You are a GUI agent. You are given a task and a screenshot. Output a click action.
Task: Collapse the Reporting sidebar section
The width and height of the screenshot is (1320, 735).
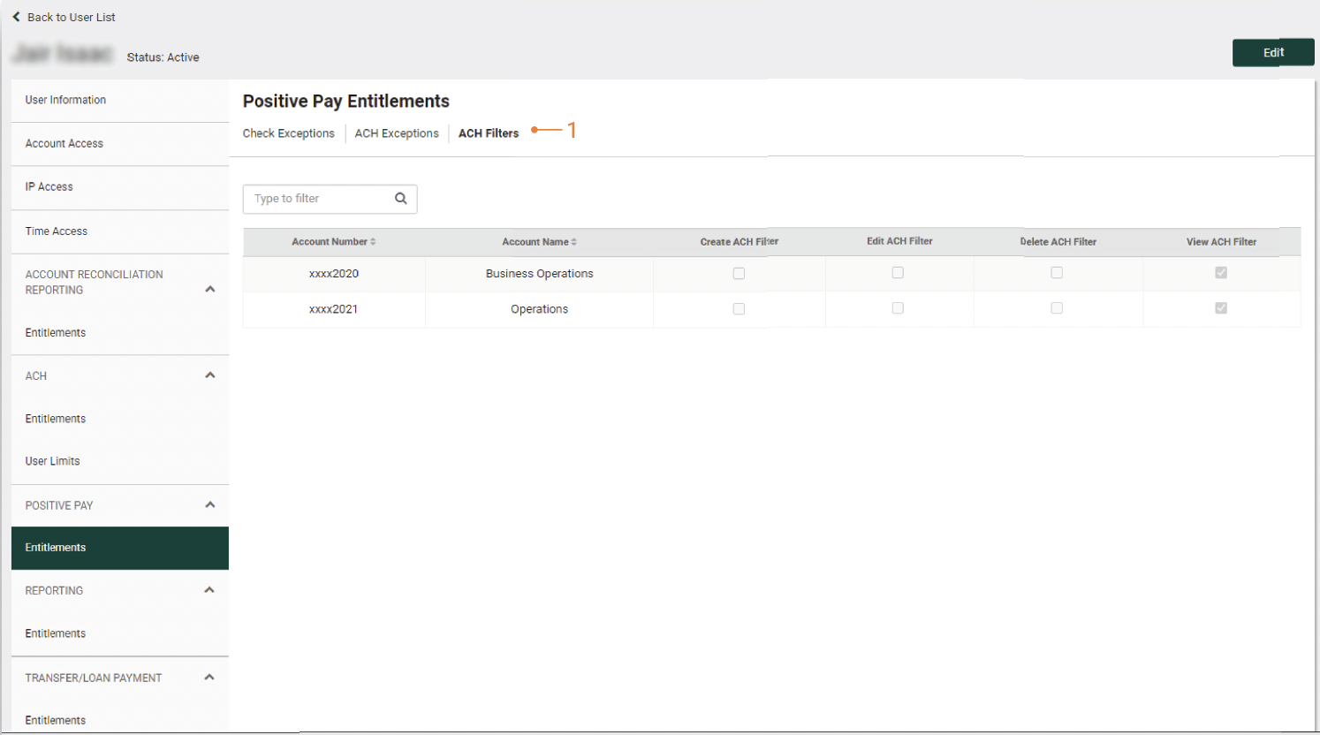click(209, 590)
